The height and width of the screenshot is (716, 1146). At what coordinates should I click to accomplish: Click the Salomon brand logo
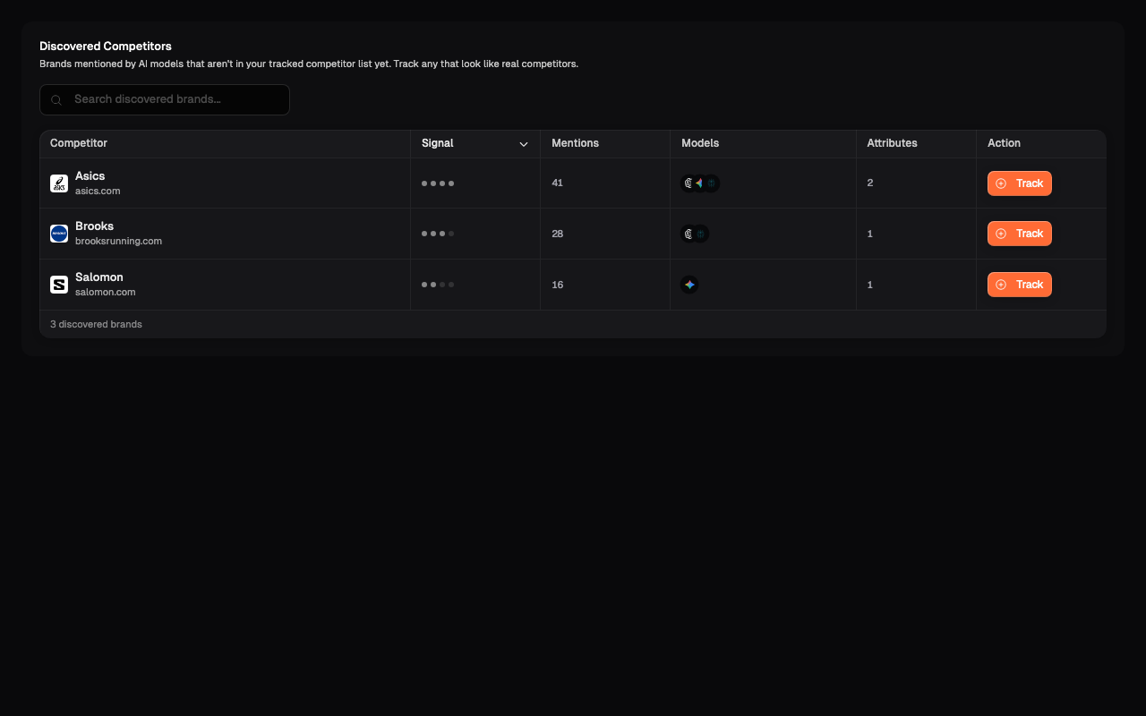point(59,285)
